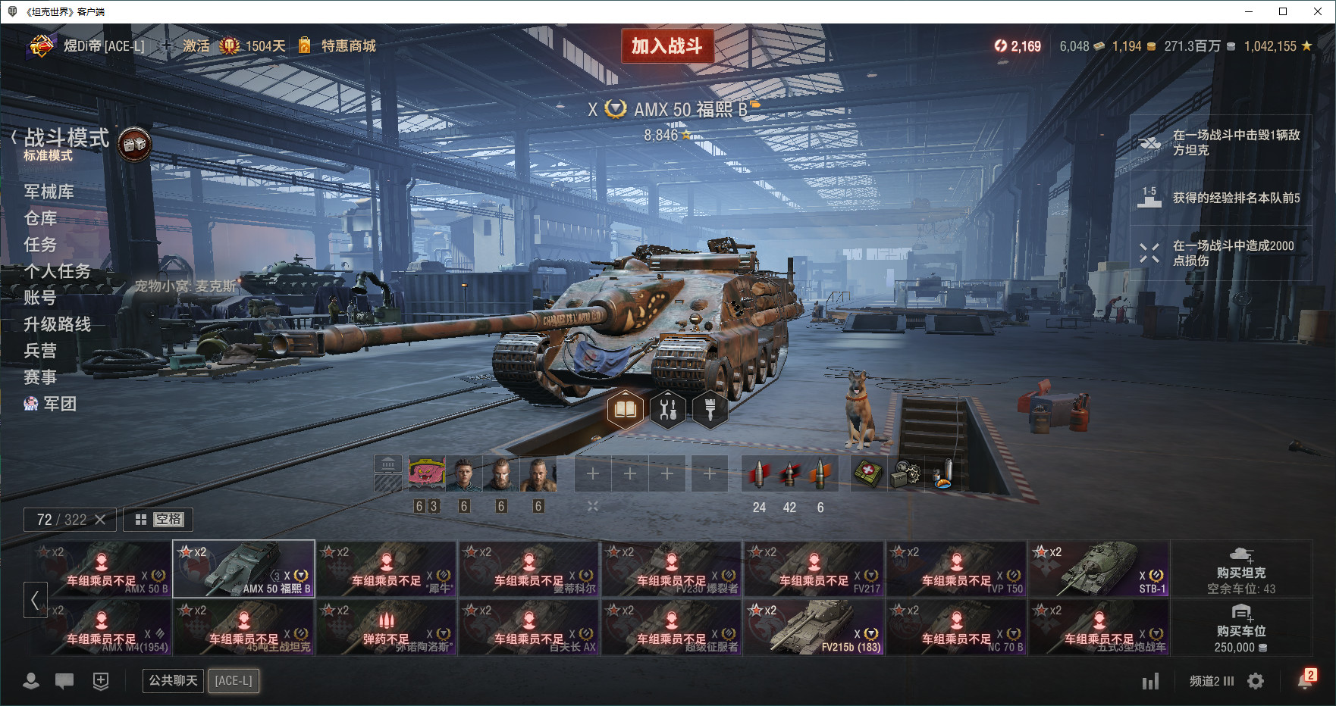Select the STB-1 tank thumbnail

click(1099, 569)
